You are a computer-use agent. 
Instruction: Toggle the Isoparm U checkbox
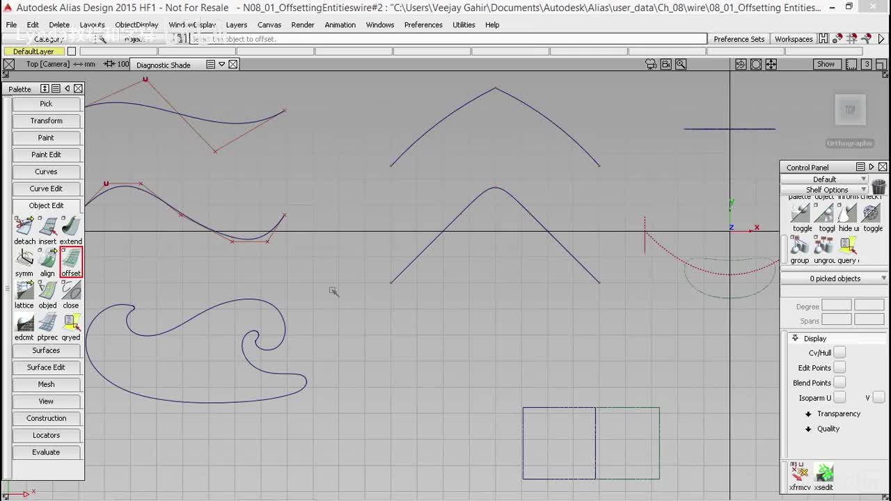point(839,397)
